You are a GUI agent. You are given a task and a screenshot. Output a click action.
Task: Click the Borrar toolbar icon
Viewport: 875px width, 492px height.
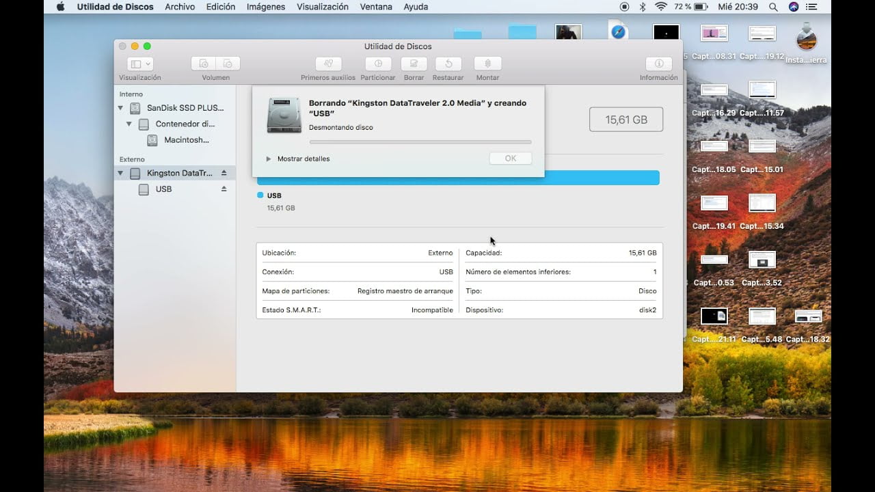(414, 64)
